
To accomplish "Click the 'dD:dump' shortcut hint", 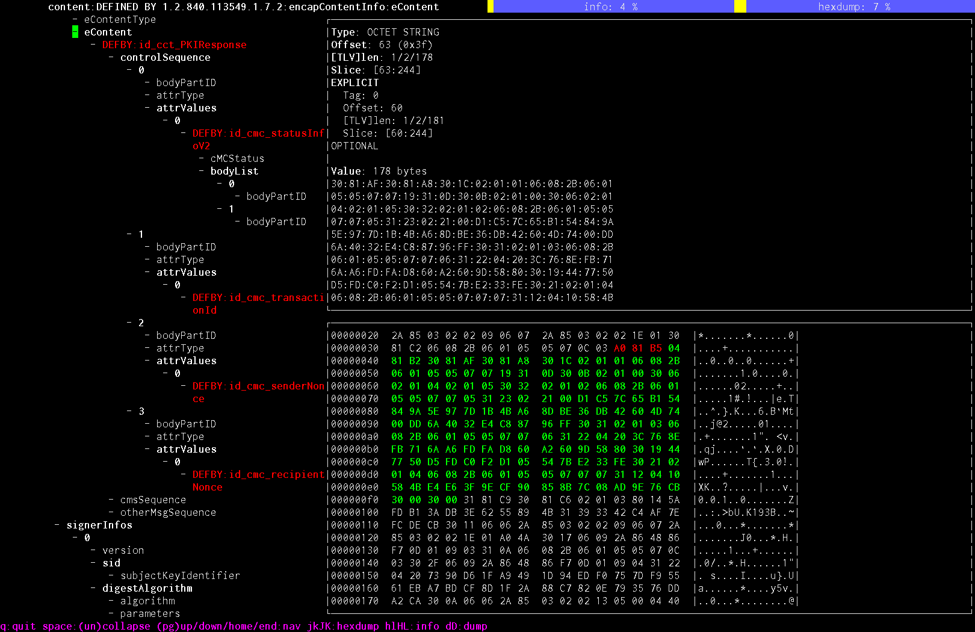I will [466, 626].
